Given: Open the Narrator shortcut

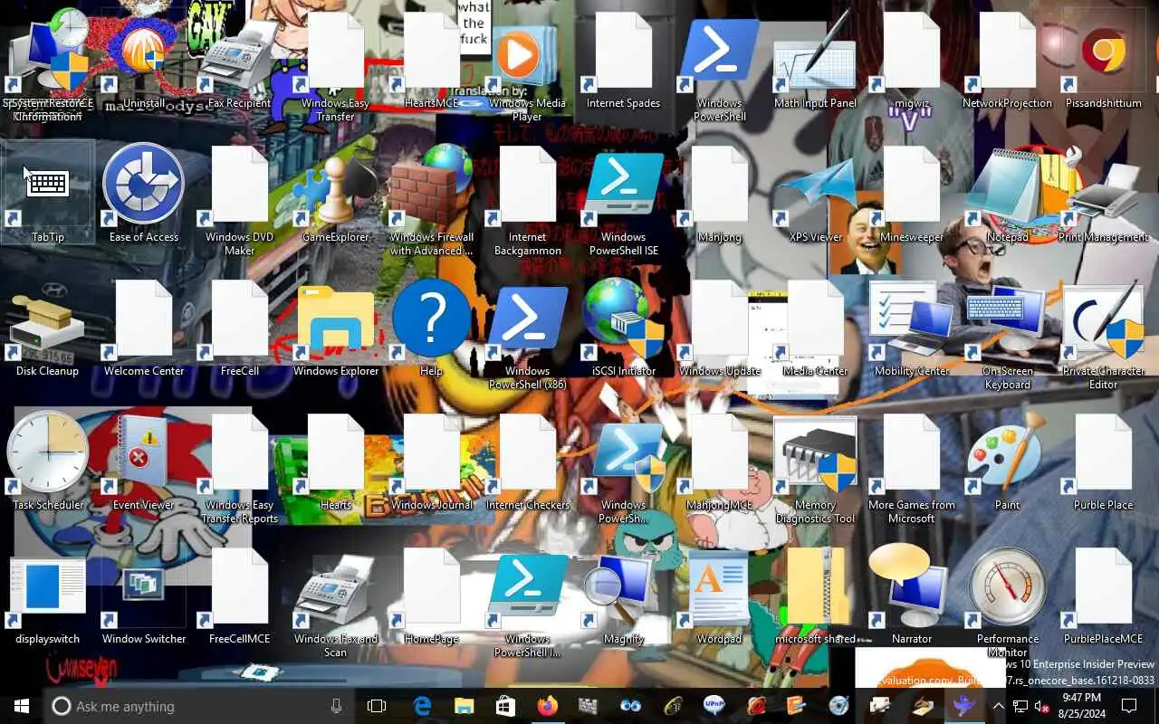Looking at the screenshot, I should point(911,596).
